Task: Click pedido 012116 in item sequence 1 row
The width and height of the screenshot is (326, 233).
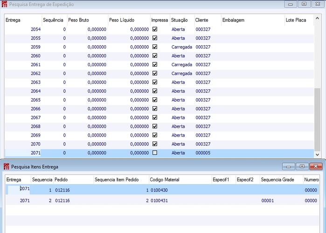Action: [x=62, y=190]
